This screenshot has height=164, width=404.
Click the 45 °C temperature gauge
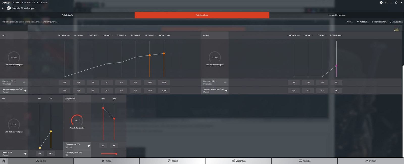77,120
